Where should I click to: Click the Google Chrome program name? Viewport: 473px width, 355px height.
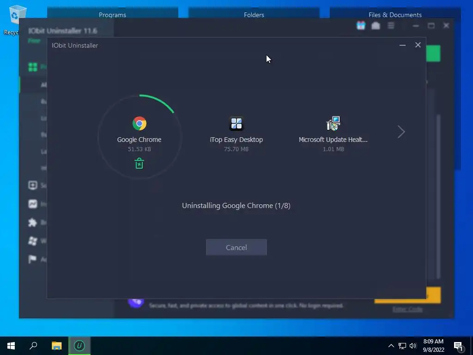tap(139, 140)
